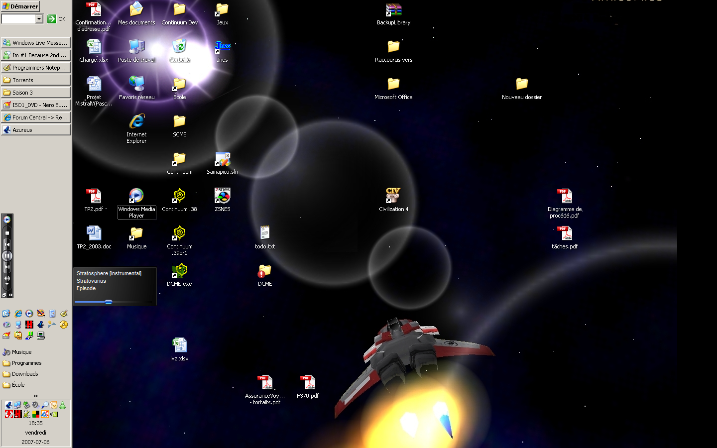Expand the address bar dropdown arrow
Image resolution: width=717 pixels, height=448 pixels.
[x=39, y=19]
